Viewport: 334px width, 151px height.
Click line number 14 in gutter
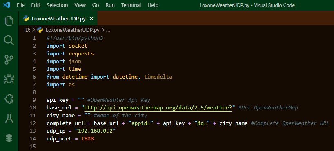(x=33, y=139)
